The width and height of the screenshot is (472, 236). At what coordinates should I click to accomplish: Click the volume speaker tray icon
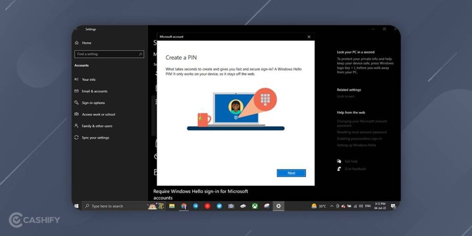click(360, 206)
